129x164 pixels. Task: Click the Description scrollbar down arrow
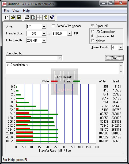(x=121, y=72)
